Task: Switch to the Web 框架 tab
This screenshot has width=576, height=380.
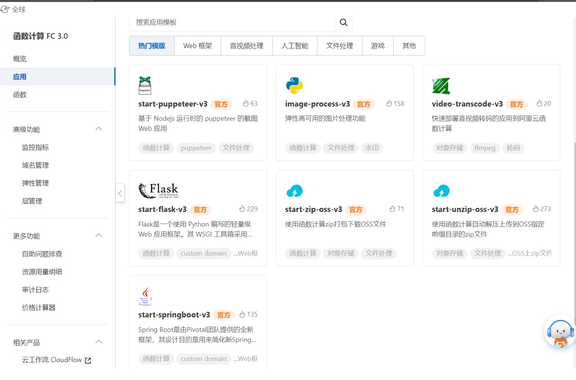Action: (x=197, y=46)
